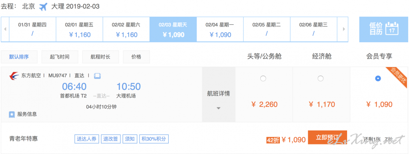The height and width of the screenshot is (154, 409).
Task: Click the 服务信息 star icon
Action: (12, 114)
